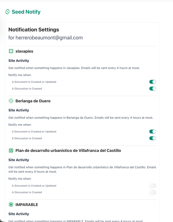The image size is (173, 222).
Task: Click Site Activity heading under IMPARABLE
Action: pos(19,214)
